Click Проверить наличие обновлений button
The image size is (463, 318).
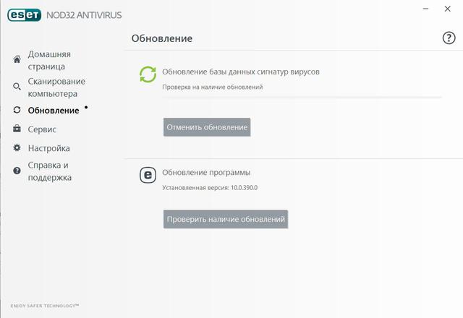[226, 219]
